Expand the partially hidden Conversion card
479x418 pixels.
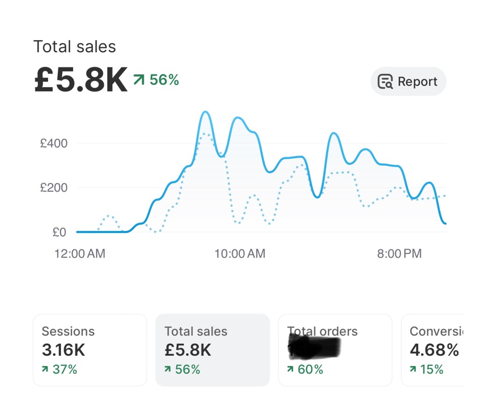[440, 350]
